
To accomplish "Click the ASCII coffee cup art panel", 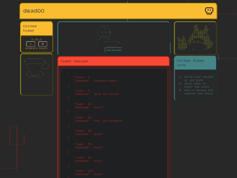I will (36, 74).
